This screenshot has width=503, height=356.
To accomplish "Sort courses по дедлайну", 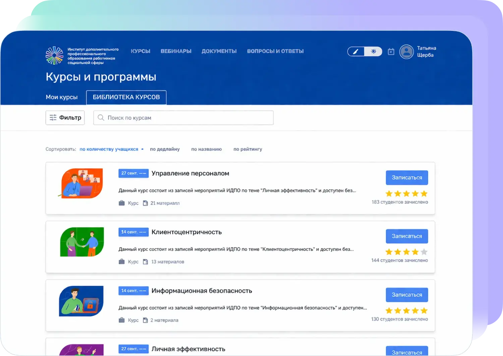I will [165, 149].
